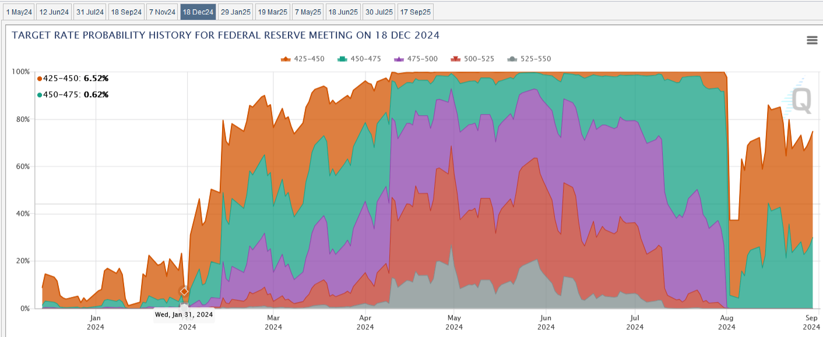Switch to the 1 May24 meeting tab

tap(18, 12)
